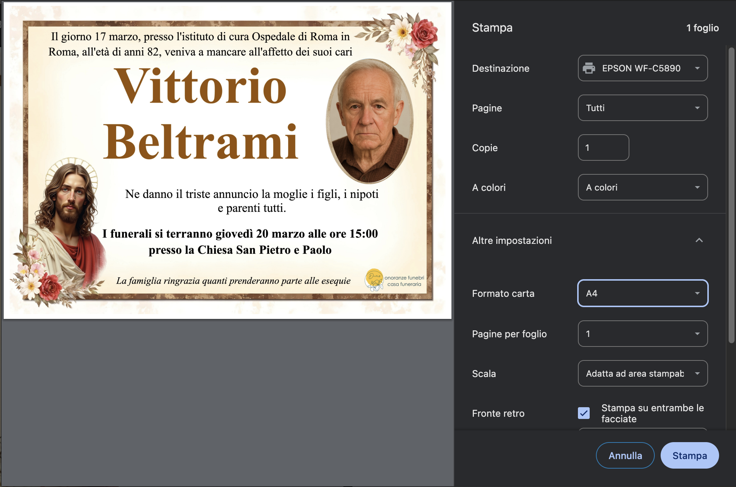Click the Altre impostazioni label

click(x=512, y=240)
